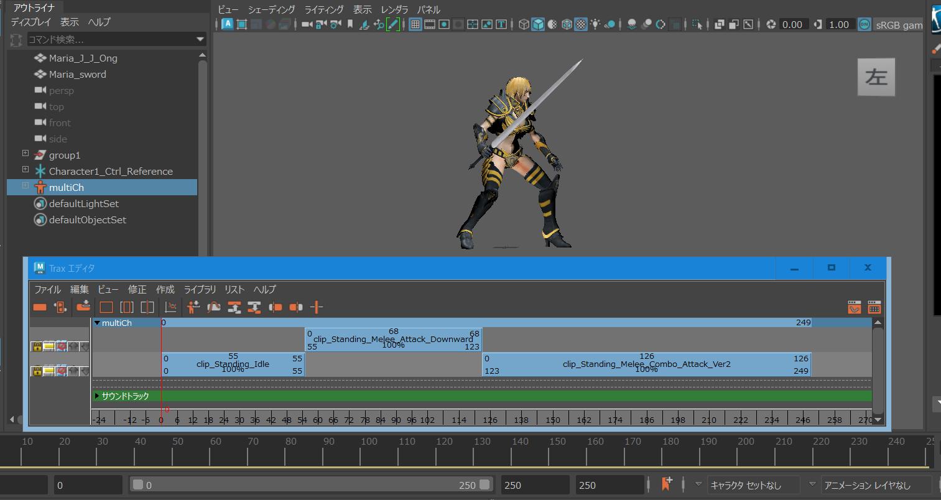Open the Trax Visor clip library icon

coord(855,307)
